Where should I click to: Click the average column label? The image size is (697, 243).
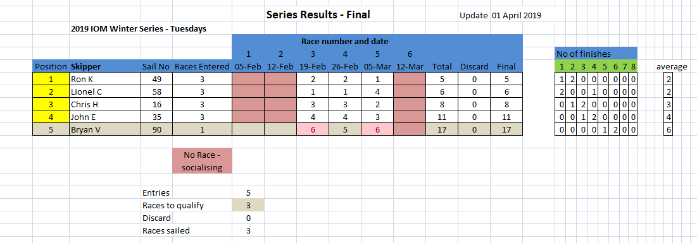point(672,67)
